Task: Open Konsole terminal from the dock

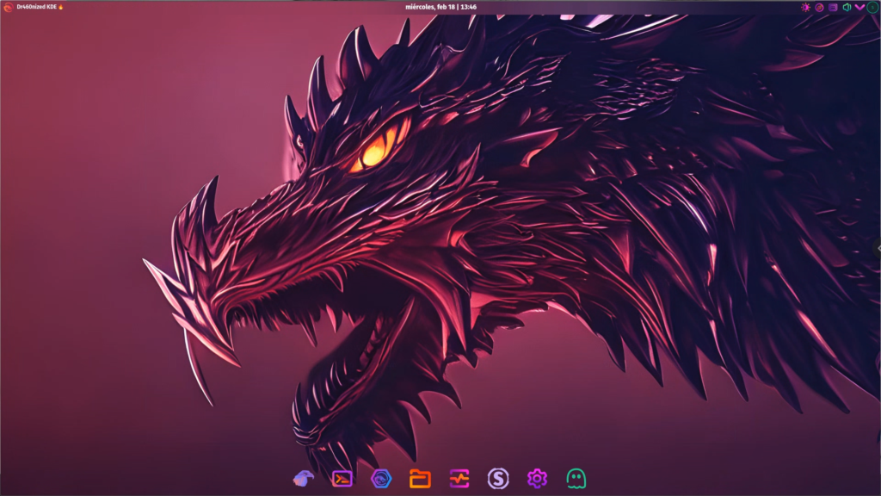Action: coord(342,478)
